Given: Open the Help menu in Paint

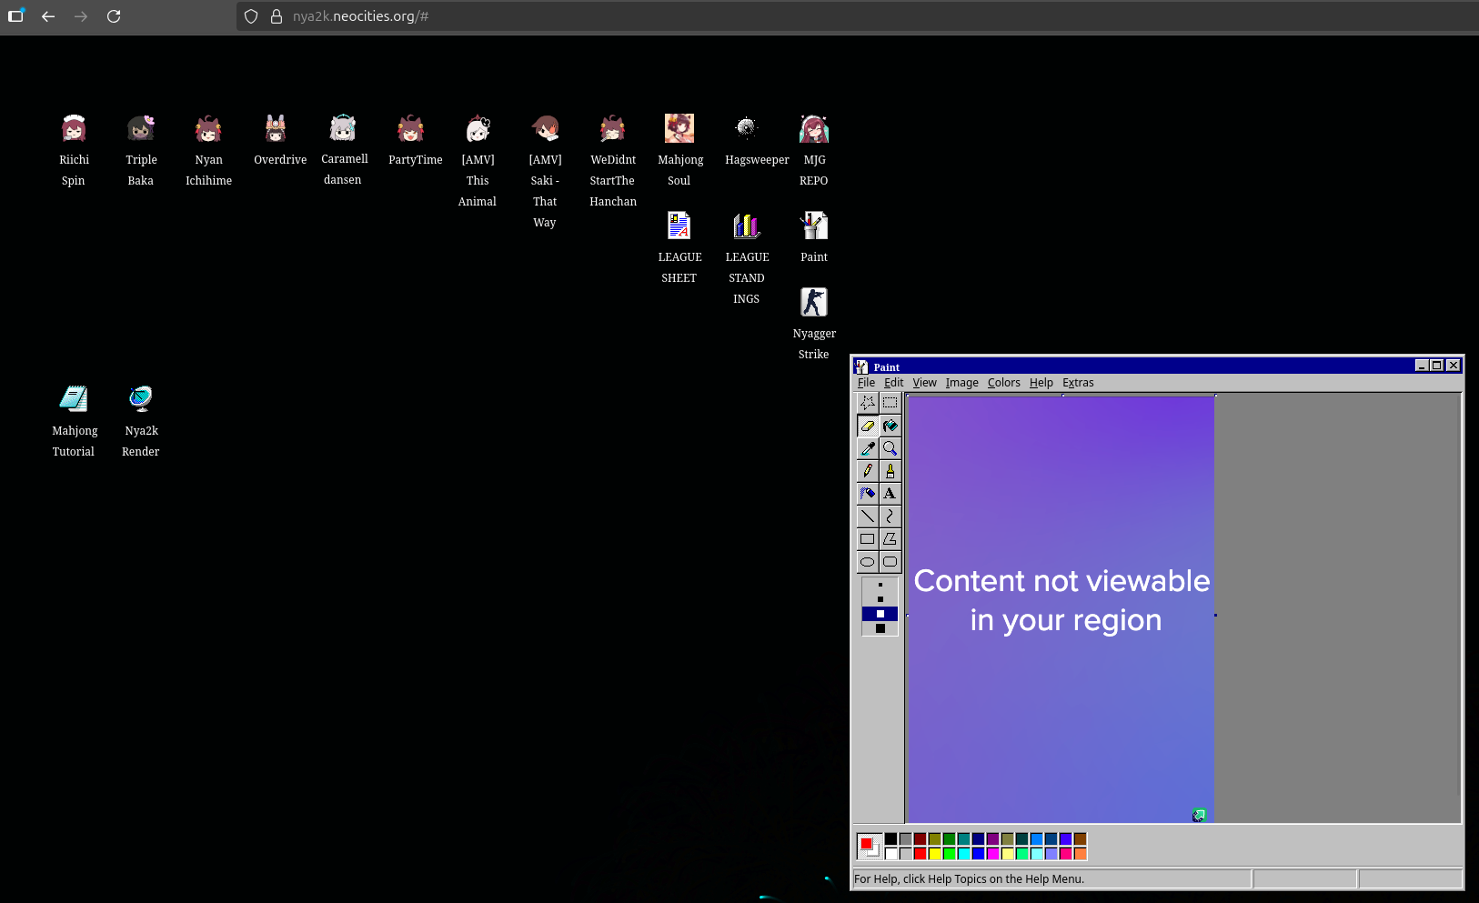Looking at the screenshot, I should coord(1041,383).
